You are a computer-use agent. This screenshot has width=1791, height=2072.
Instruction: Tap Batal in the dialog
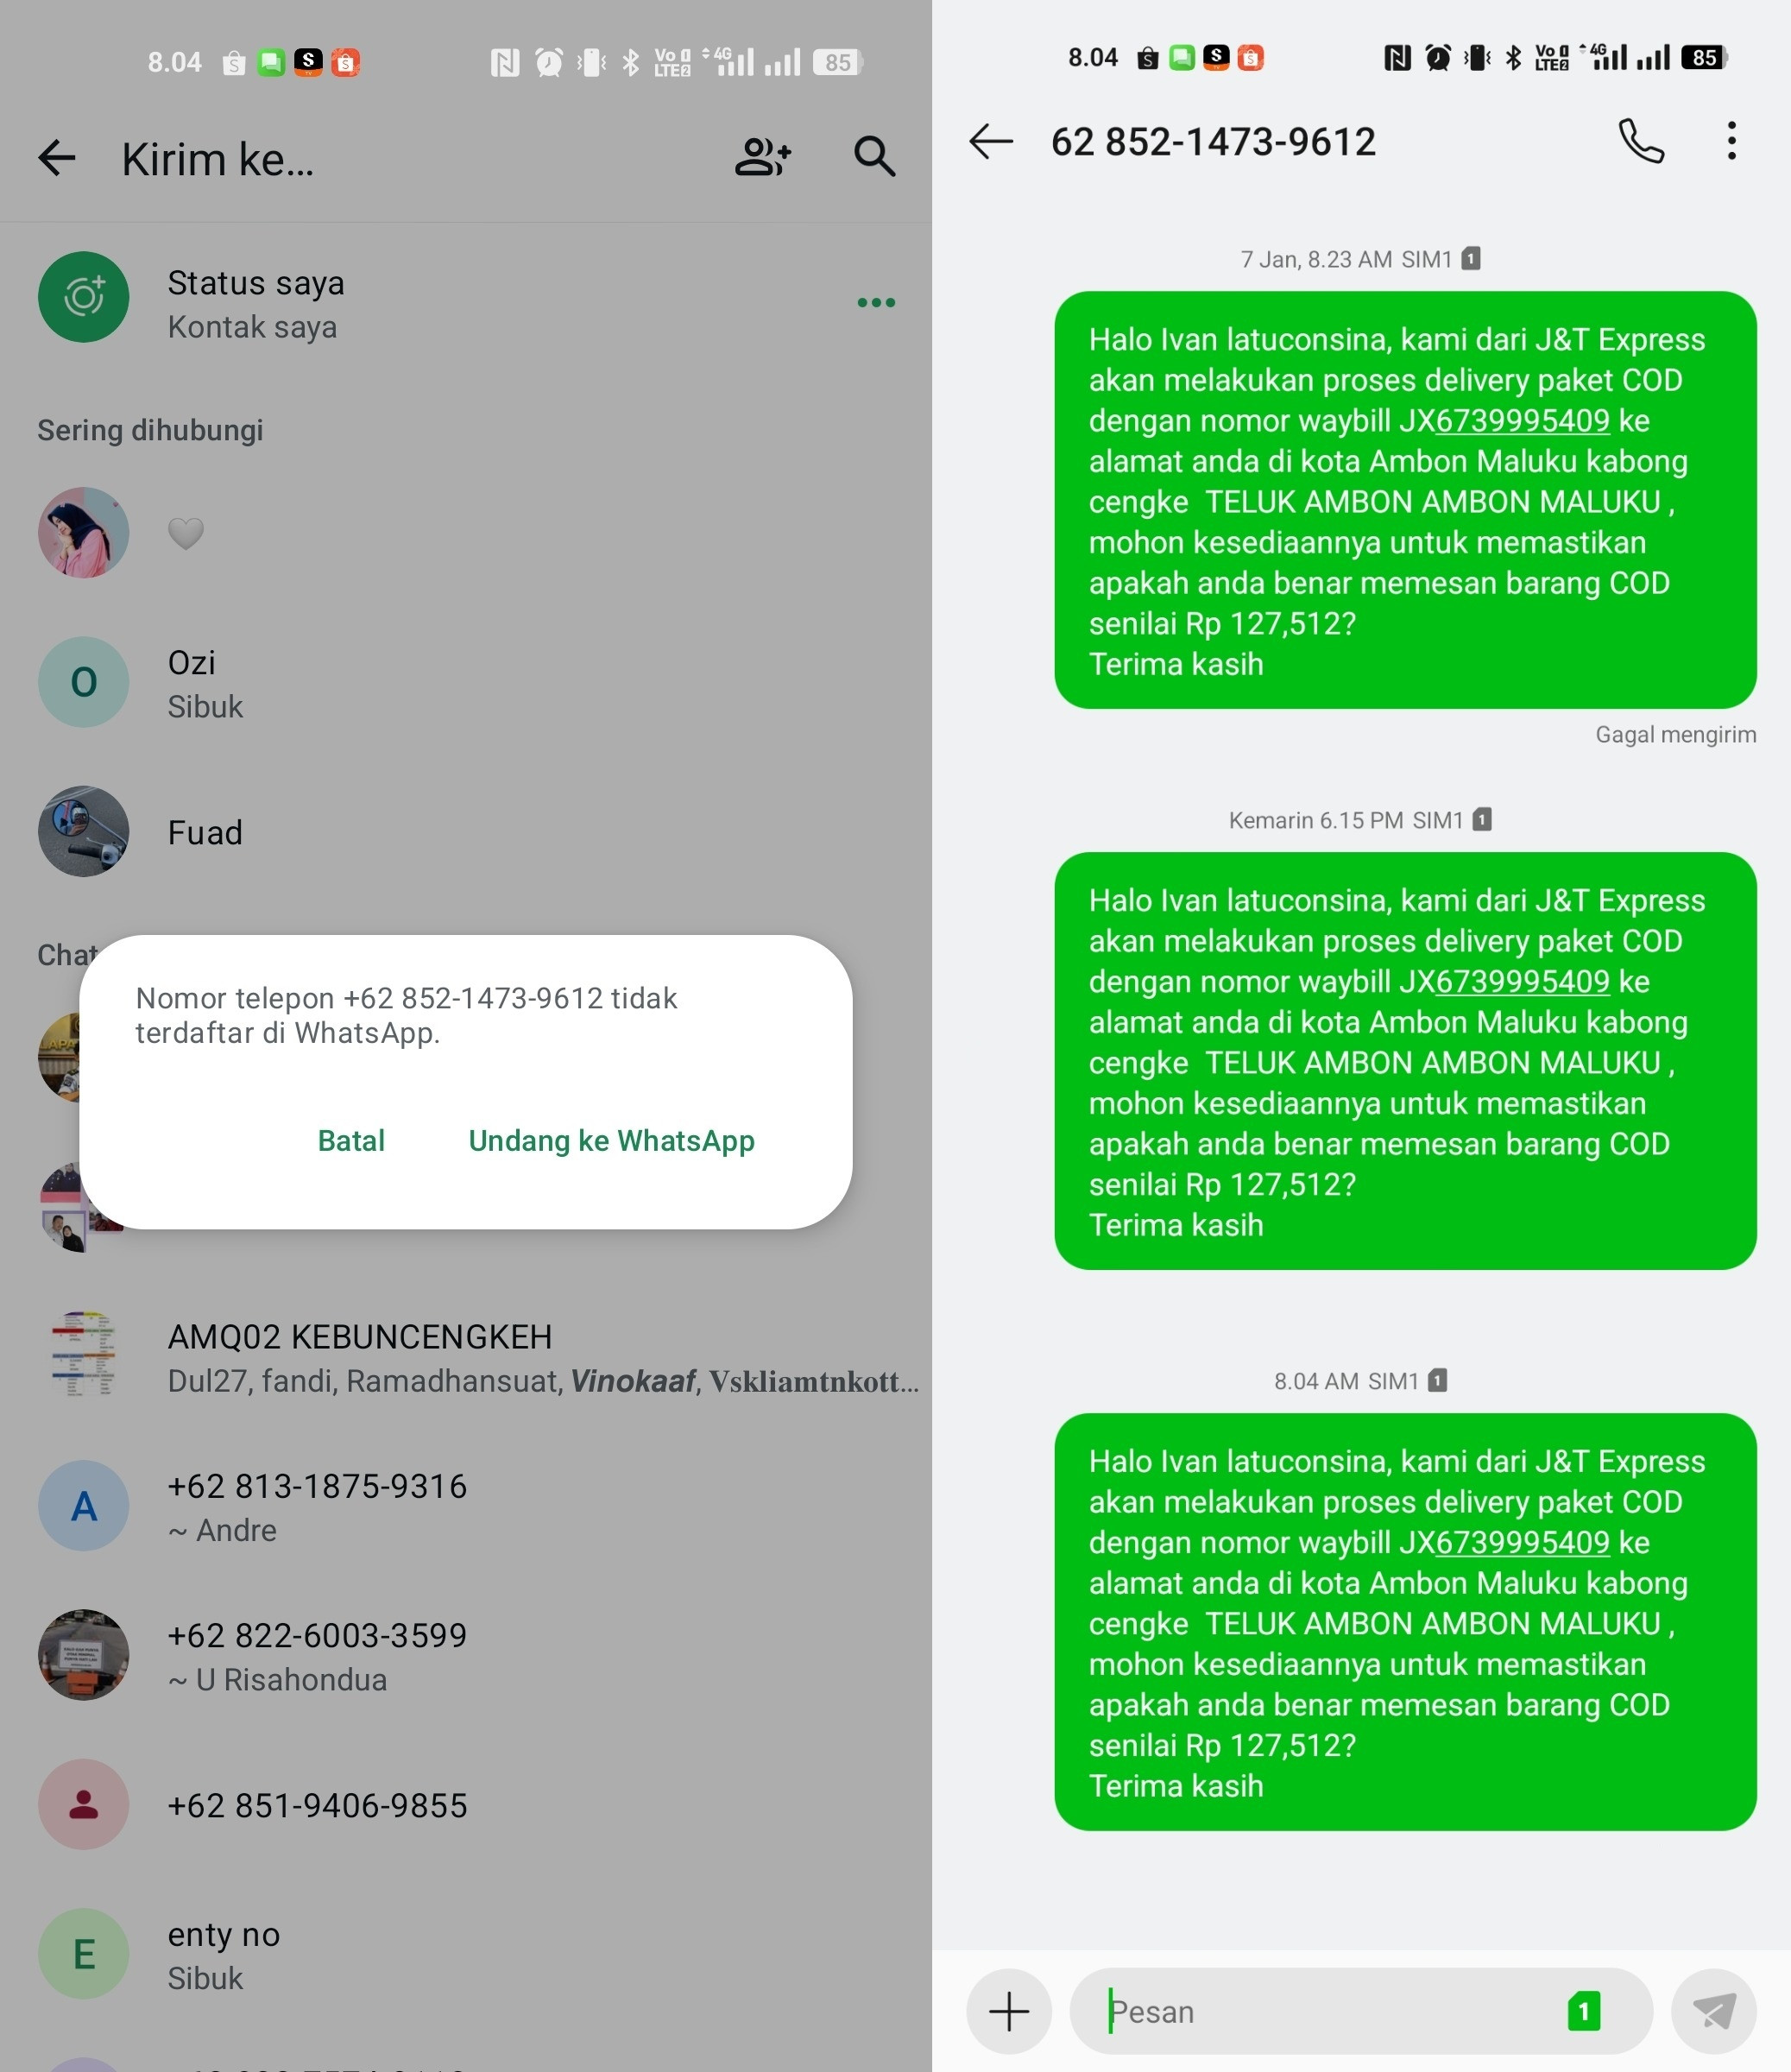tap(351, 1141)
